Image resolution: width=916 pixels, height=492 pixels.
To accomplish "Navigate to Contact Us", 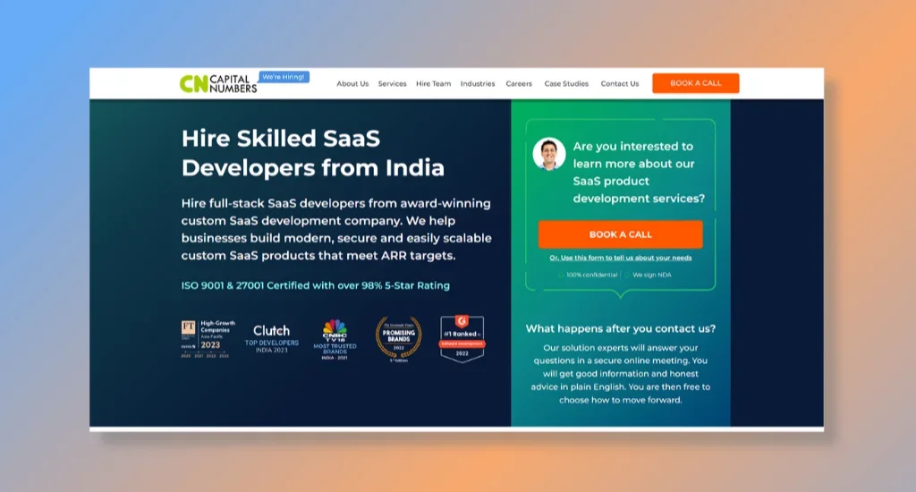I will pyautogui.click(x=620, y=83).
